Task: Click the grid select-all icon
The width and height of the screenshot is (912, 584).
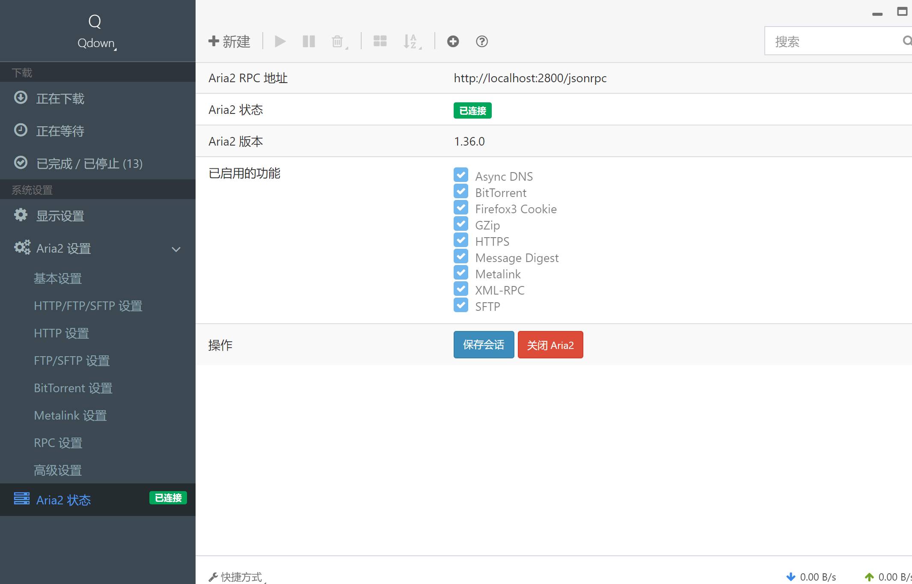Action: click(x=380, y=41)
